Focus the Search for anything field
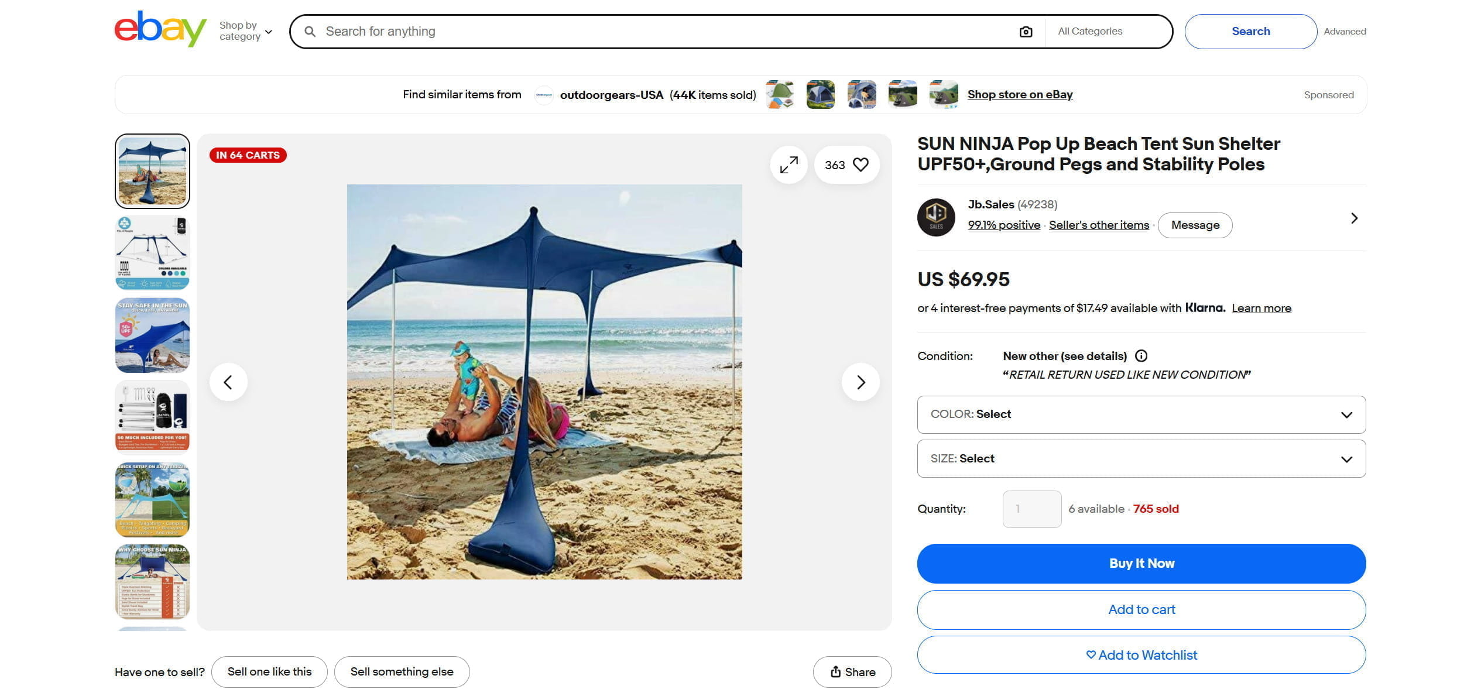Viewport: 1481px width, 696px height. coord(667,32)
